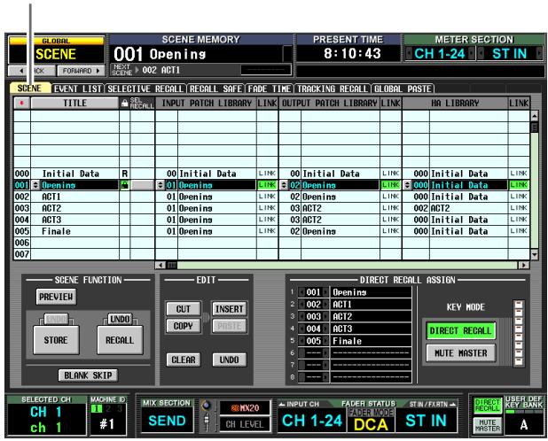Enable MUTE MASTER key mode
The image size is (548, 441).
coord(460,353)
